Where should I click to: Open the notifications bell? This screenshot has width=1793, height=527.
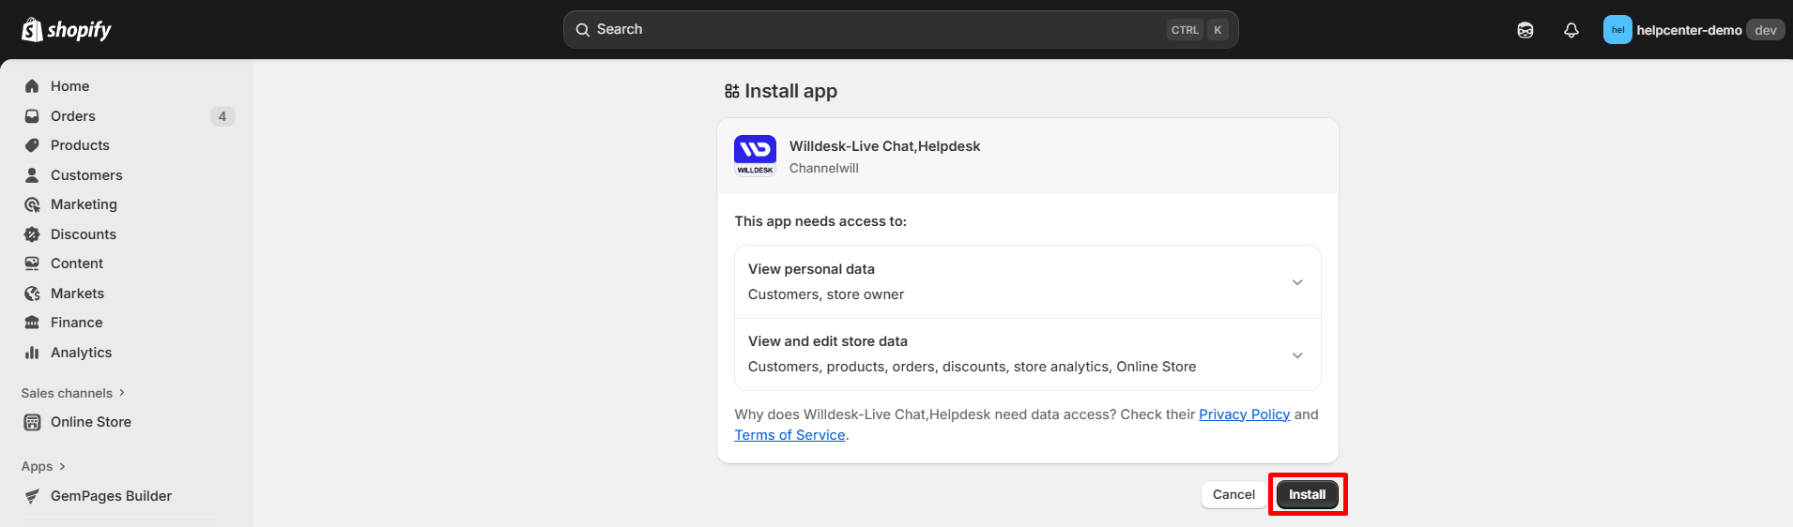coord(1571,30)
